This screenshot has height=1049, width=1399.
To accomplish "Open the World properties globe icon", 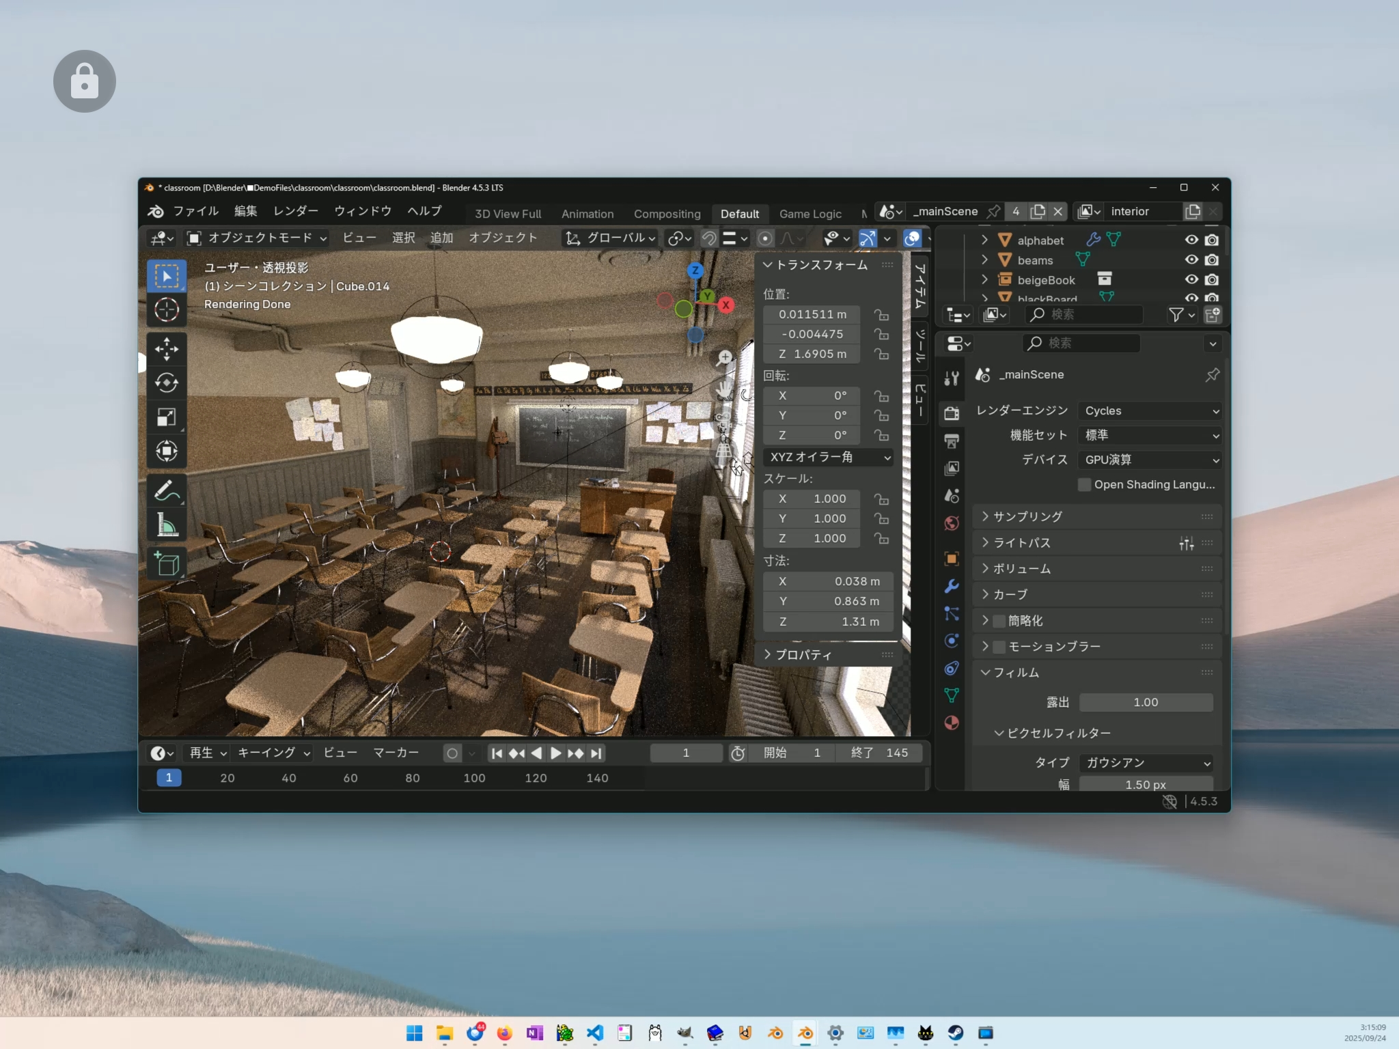I will coord(952,522).
